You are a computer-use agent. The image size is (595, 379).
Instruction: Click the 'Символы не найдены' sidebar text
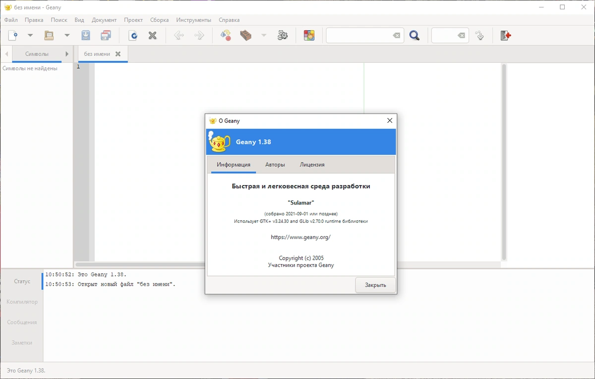(30, 68)
